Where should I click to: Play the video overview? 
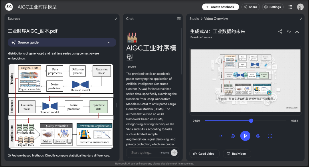coord(245,136)
